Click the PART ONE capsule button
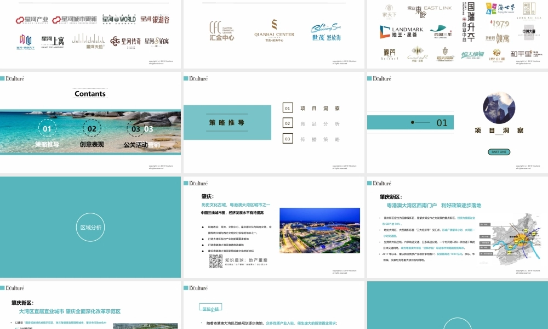Viewport: 548px width, 329px height. [x=500, y=151]
